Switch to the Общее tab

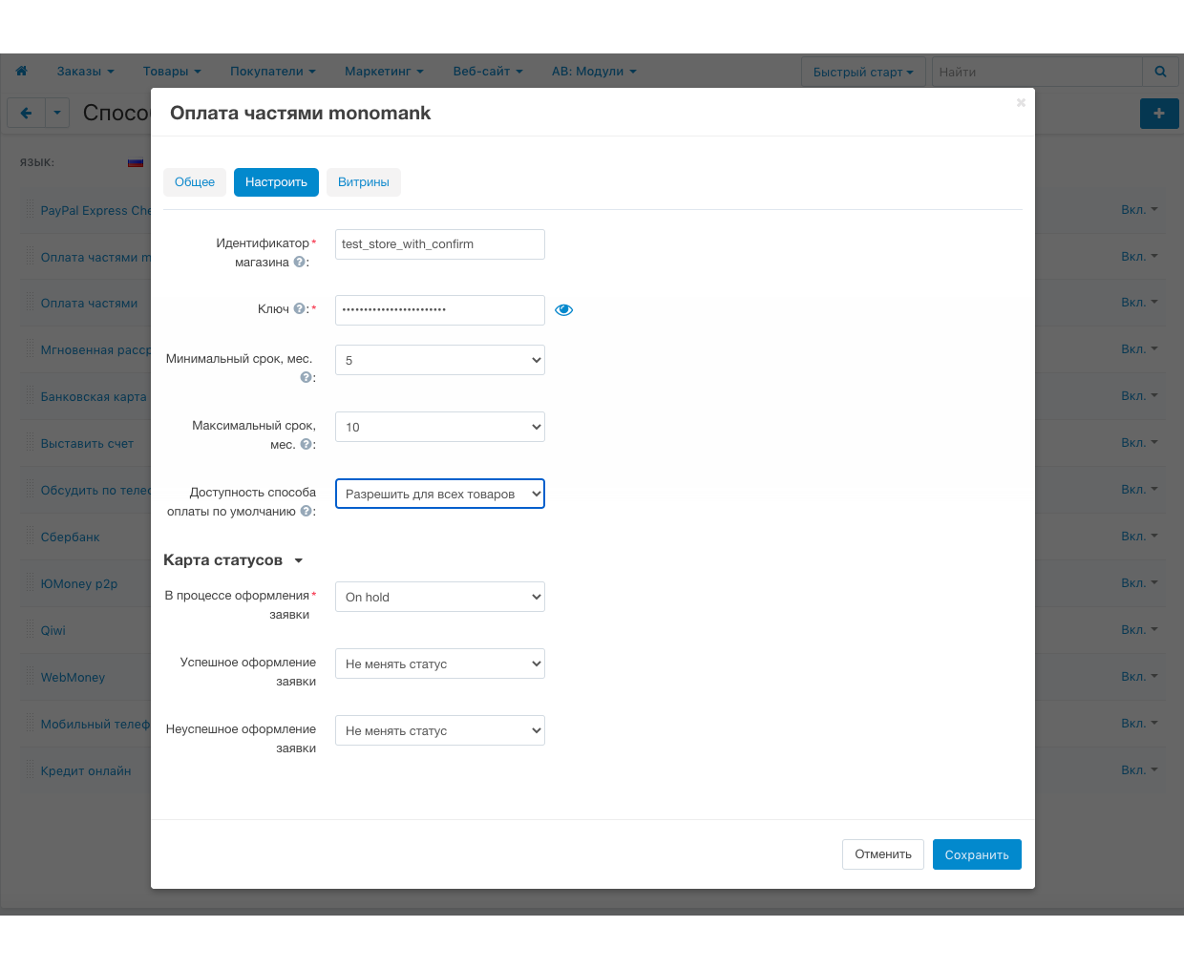click(x=195, y=182)
